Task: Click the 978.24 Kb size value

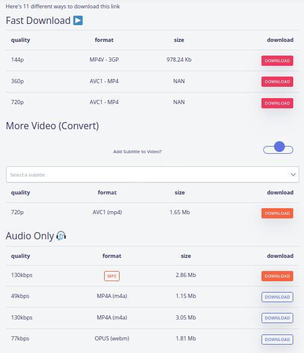Action: pyautogui.click(x=179, y=60)
